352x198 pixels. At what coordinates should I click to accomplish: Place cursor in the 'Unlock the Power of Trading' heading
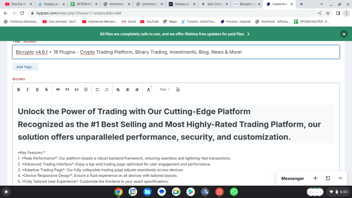pos(134,111)
